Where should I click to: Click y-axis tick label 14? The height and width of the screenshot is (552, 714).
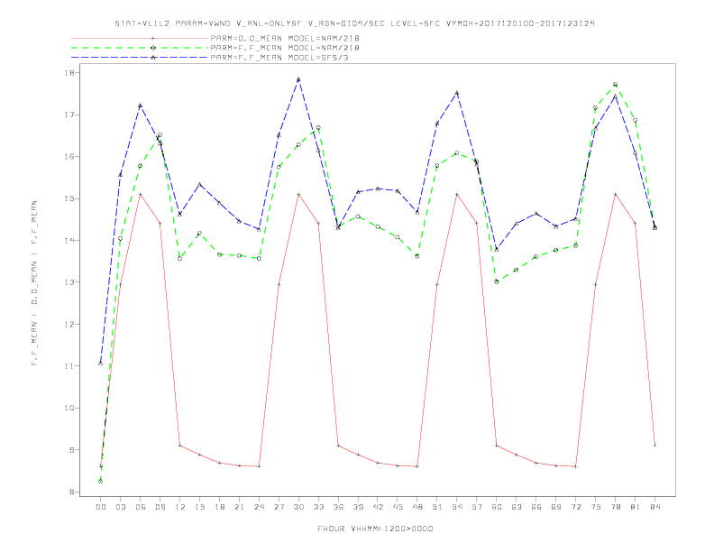[x=70, y=241]
